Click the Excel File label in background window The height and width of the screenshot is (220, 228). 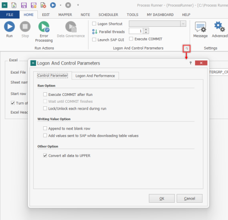pyautogui.click(x=18, y=72)
